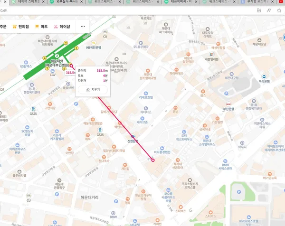Screen dimensions: 285x226
Task: Switch to the 대표이미지 browser tab
Action: click(x=178, y=1)
